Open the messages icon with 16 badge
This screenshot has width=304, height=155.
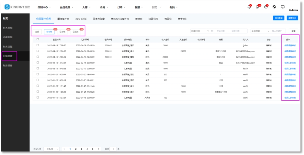(258, 7)
